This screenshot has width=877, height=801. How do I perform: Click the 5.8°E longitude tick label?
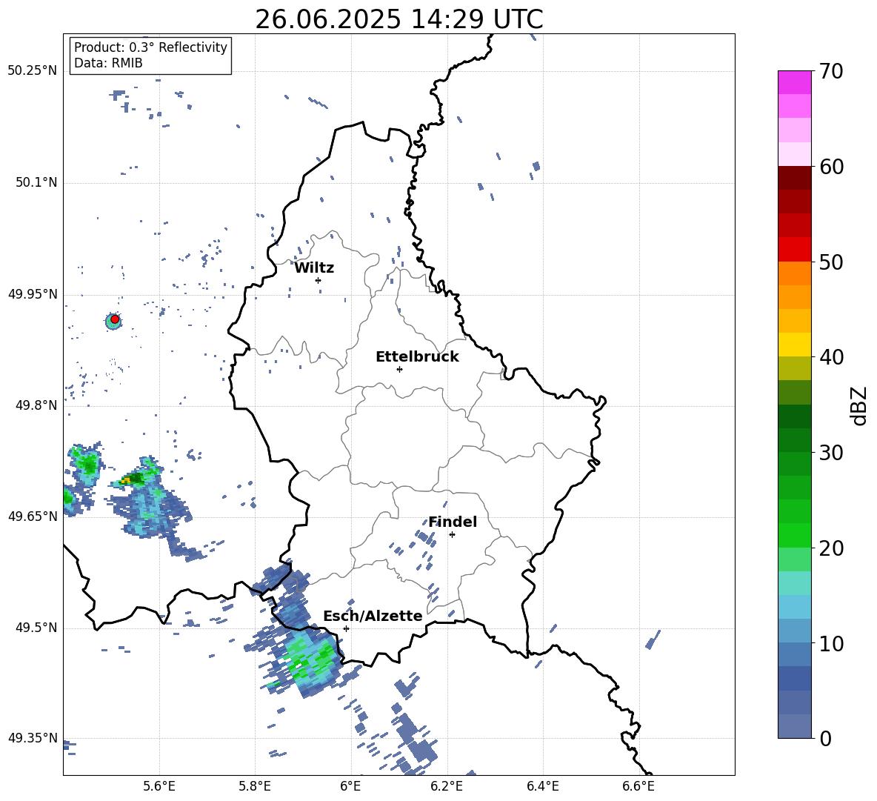tap(255, 786)
